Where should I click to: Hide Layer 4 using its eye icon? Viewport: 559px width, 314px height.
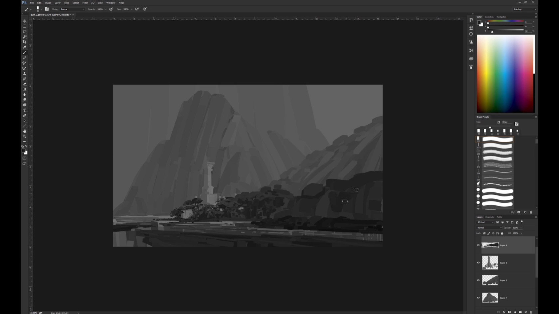[478, 245]
